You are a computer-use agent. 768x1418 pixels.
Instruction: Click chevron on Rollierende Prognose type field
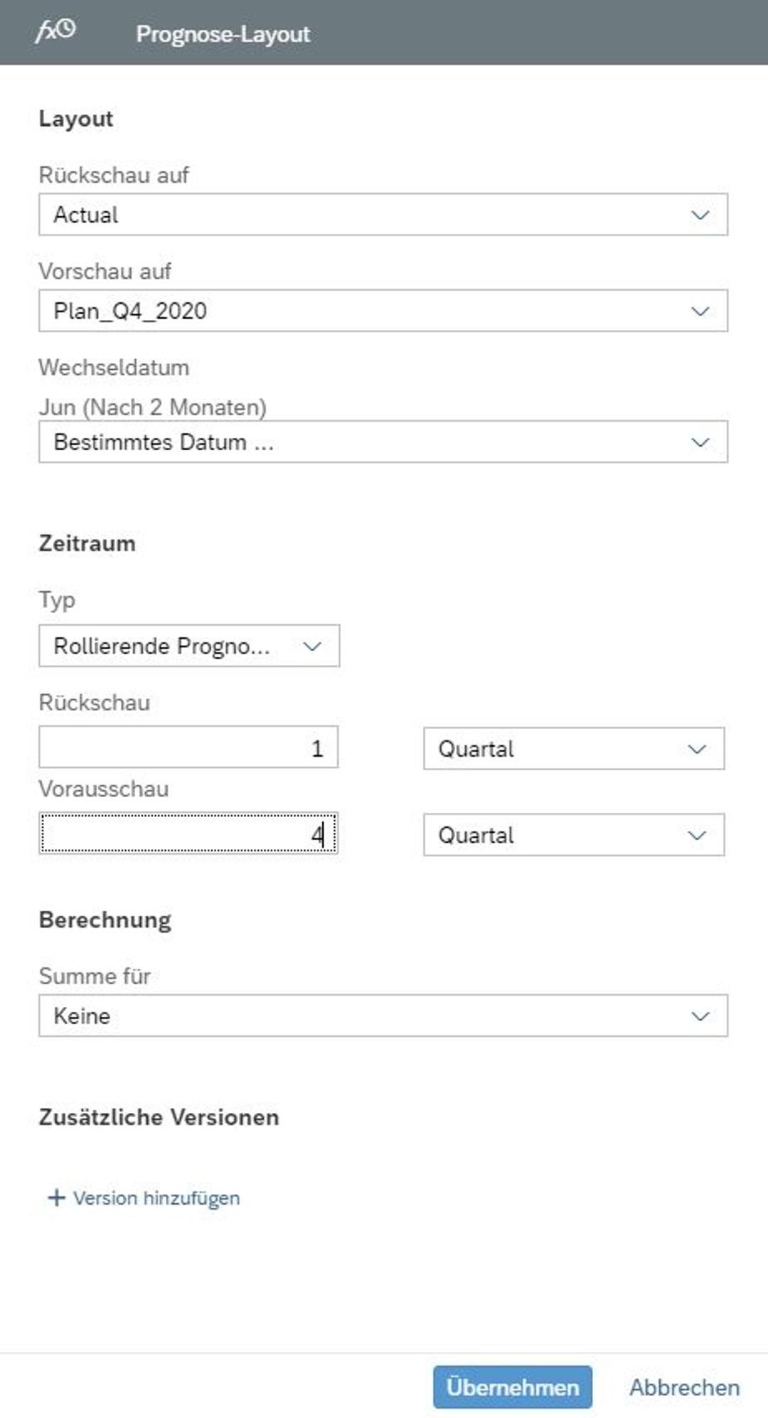tap(311, 646)
